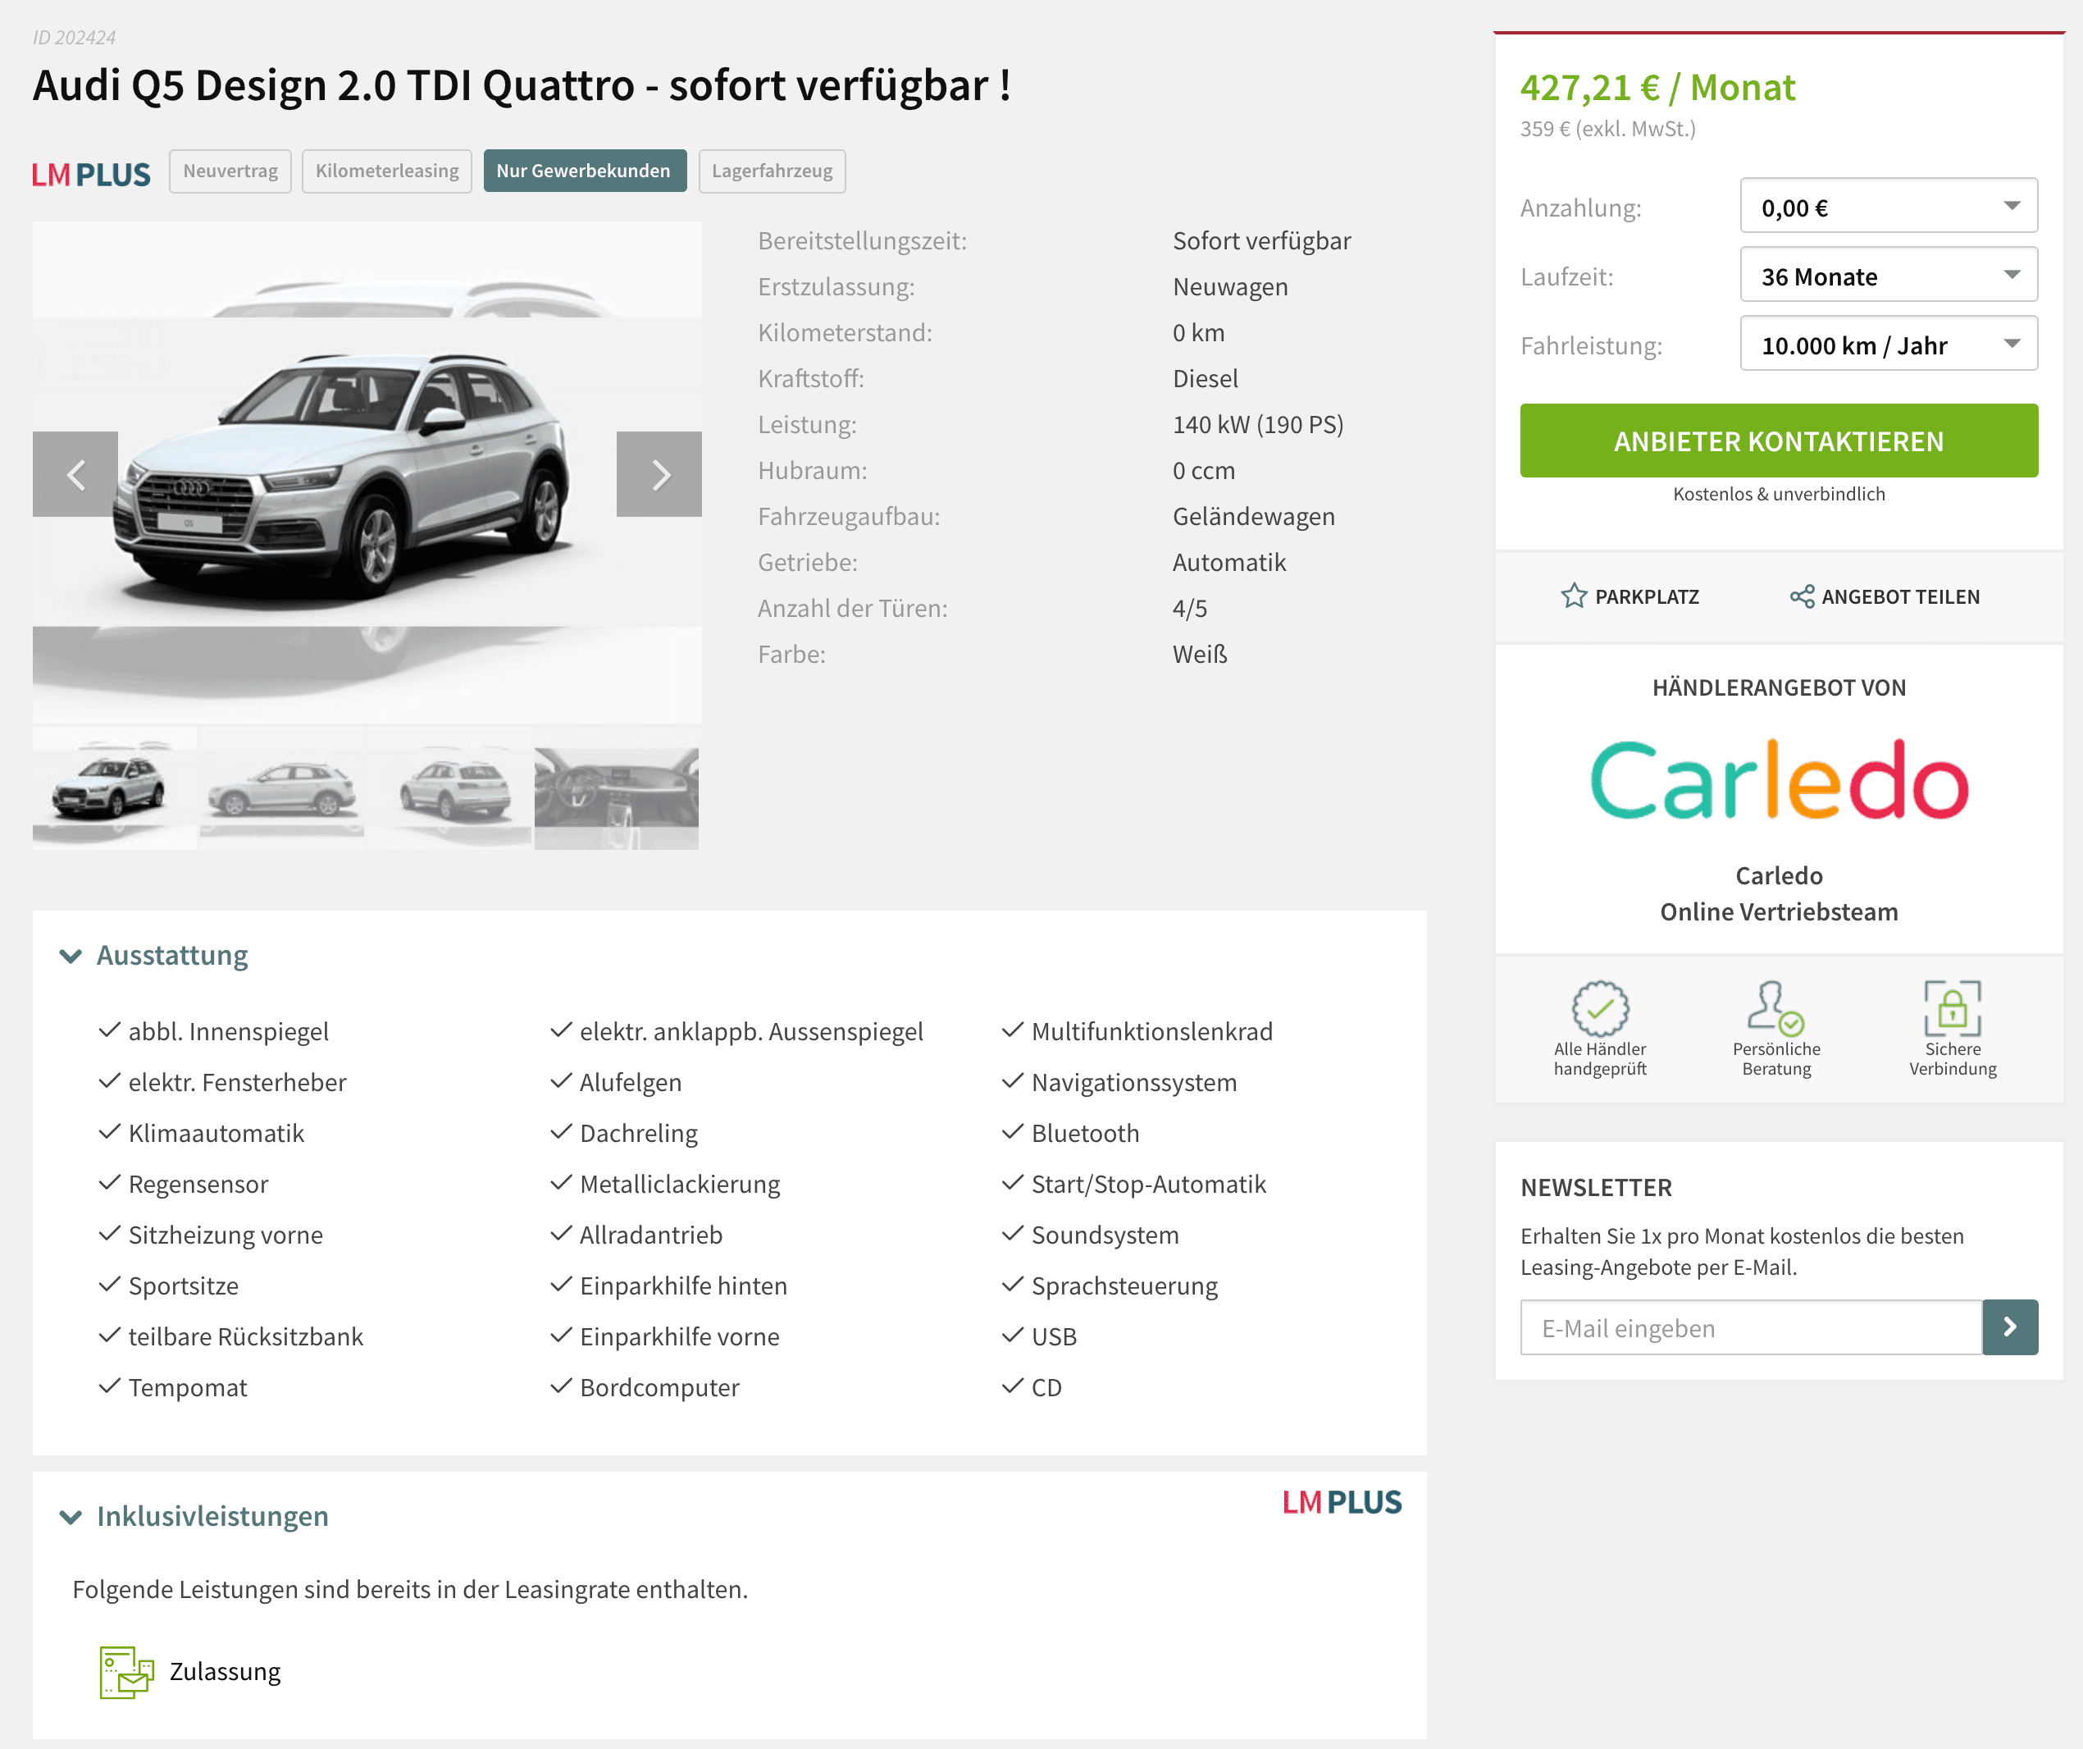Open the rear-view car thumbnail
Image resolution: width=2083 pixels, height=1749 pixels.
449,788
